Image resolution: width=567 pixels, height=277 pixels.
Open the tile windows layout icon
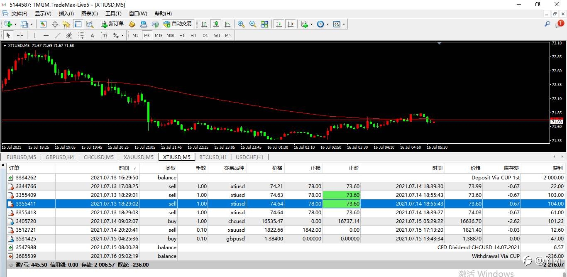[x=264, y=24]
